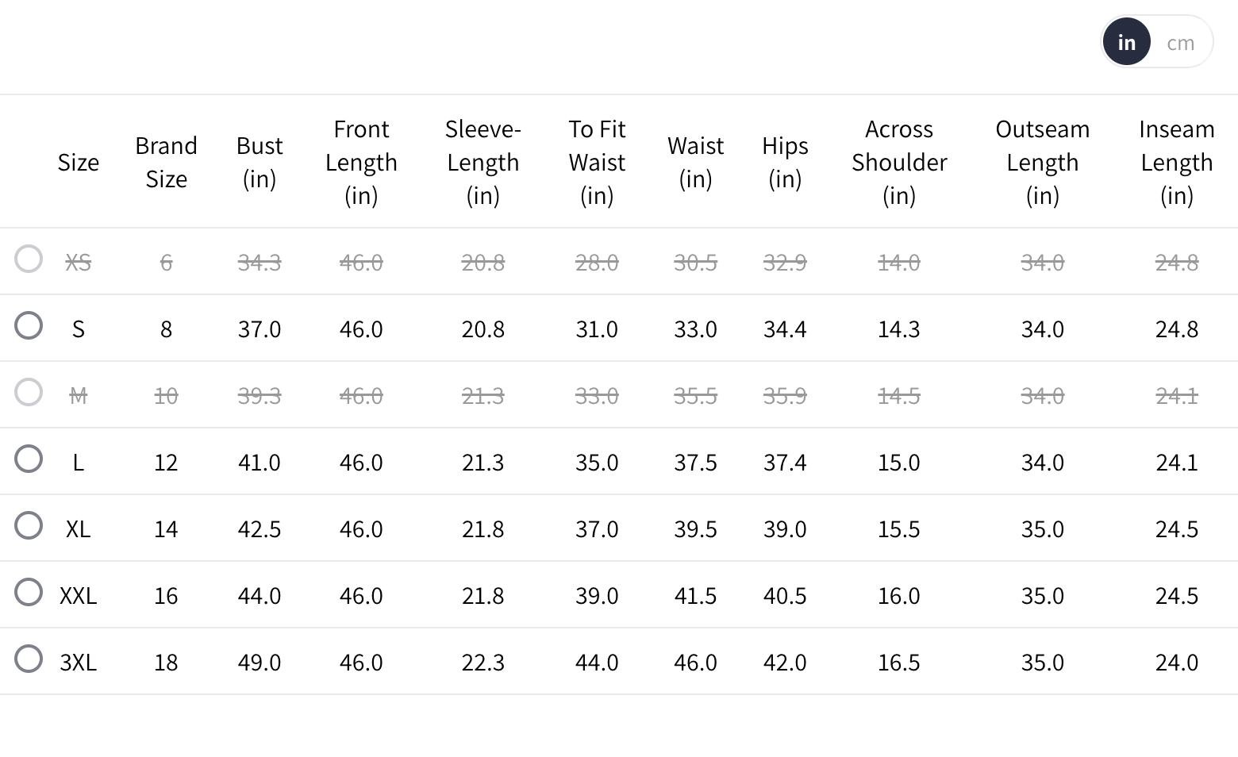The width and height of the screenshot is (1238, 757).
Task: Click the XL size label
Action: 78,529
